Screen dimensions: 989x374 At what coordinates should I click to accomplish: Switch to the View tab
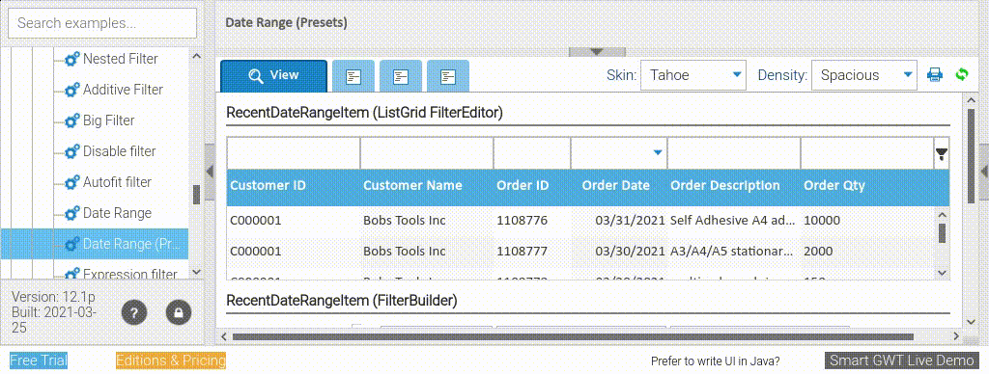coord(273,75)
